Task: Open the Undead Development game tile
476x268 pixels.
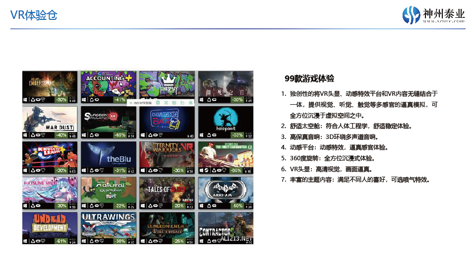Action: [50, 228]
